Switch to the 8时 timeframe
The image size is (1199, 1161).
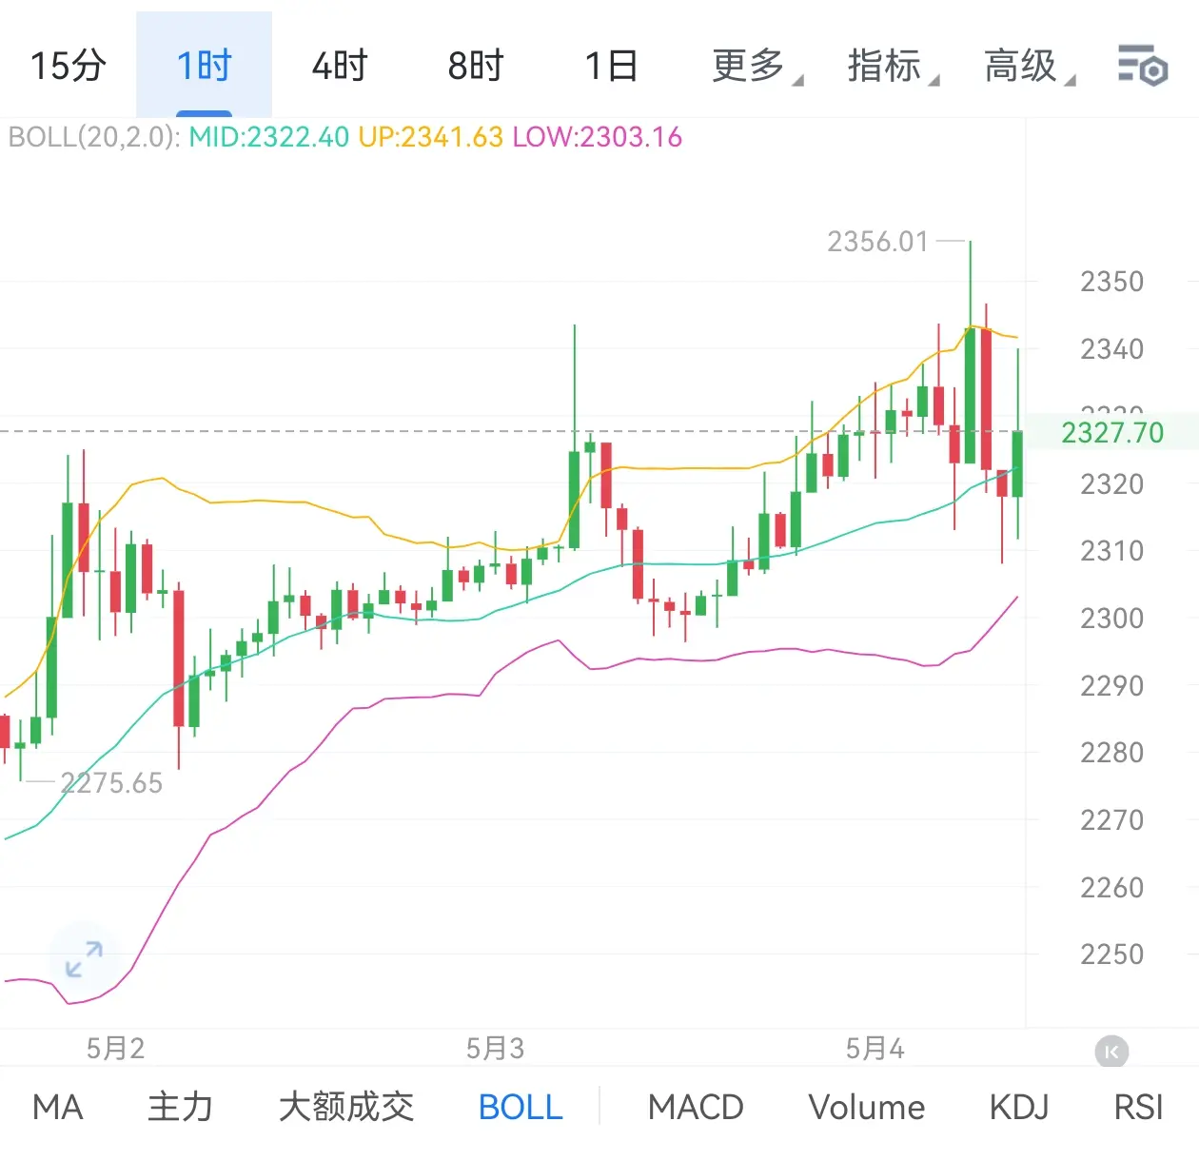[475, 66]
